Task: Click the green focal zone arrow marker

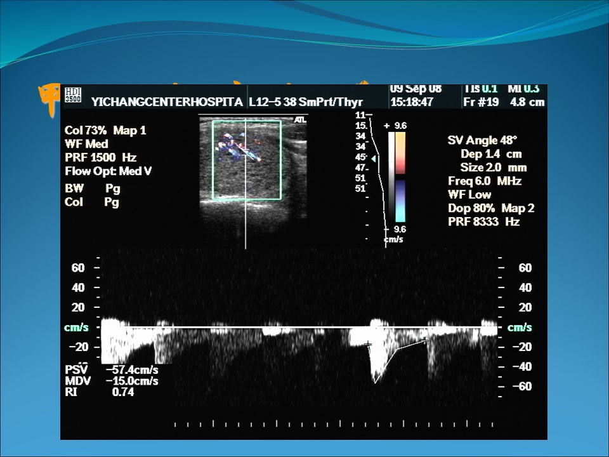Action: (374, 159)
